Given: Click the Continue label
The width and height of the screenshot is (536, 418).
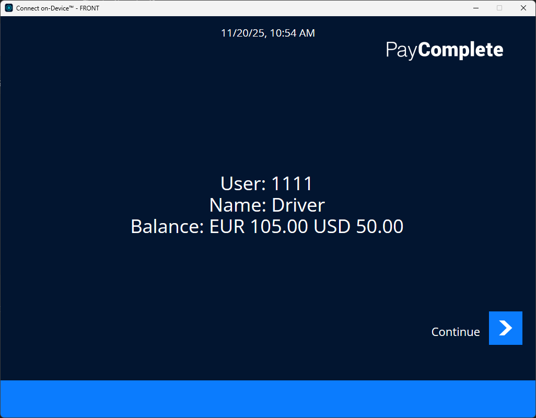Looking at the screenshot, I should point(455,331).
